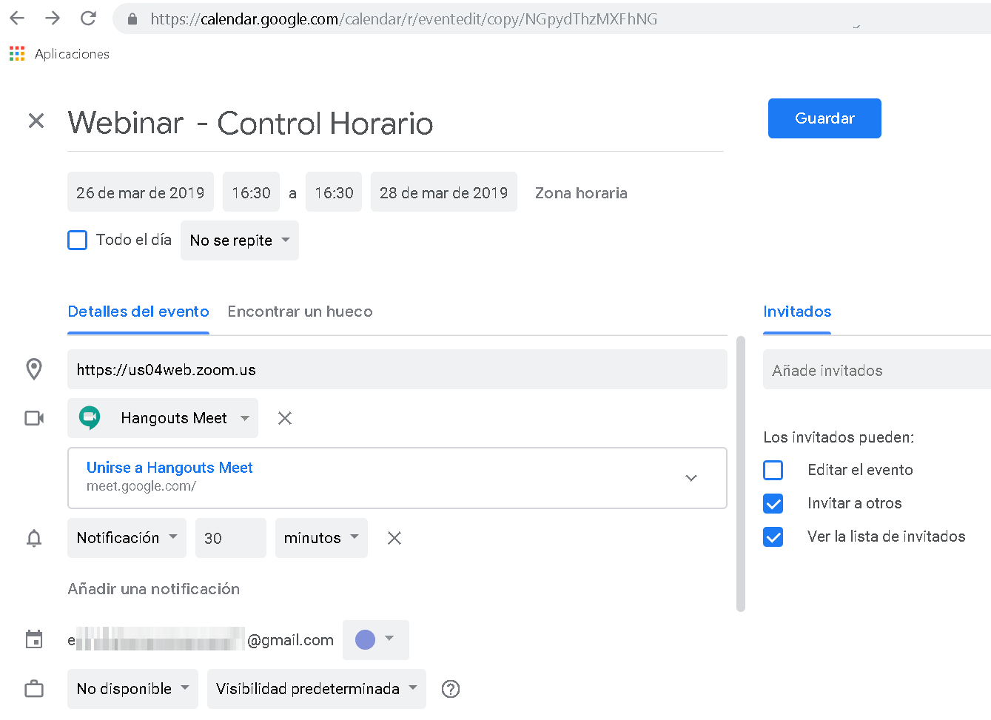991x720 pixels.
Task: Click the Guardar button
Action: 824,118
